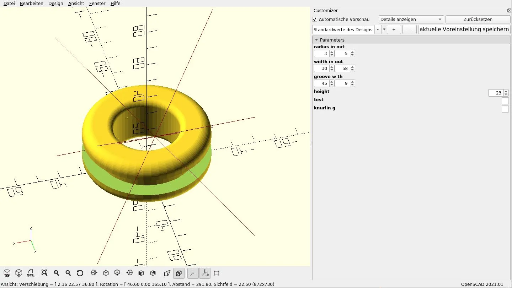Screen dimensions: 512x288
Task: Switch to the Left view cube icon
Action: 129,273
